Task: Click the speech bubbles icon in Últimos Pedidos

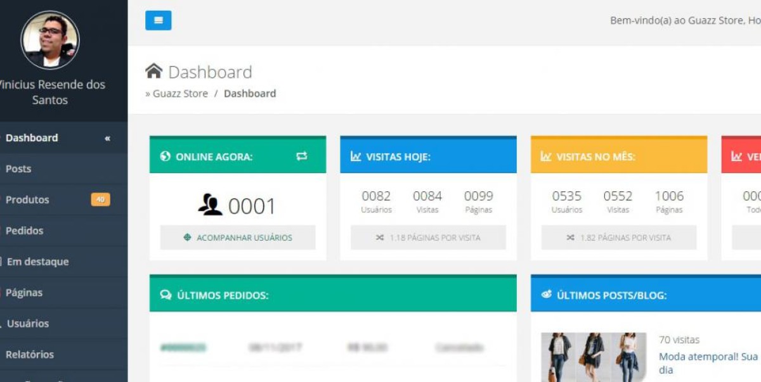Action: (x=166, y=295)
